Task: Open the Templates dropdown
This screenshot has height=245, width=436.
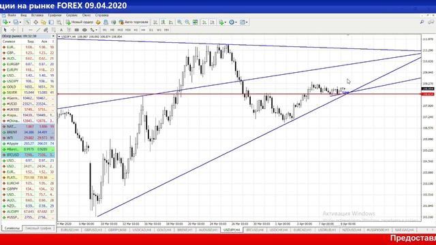Action: [244, 22]
